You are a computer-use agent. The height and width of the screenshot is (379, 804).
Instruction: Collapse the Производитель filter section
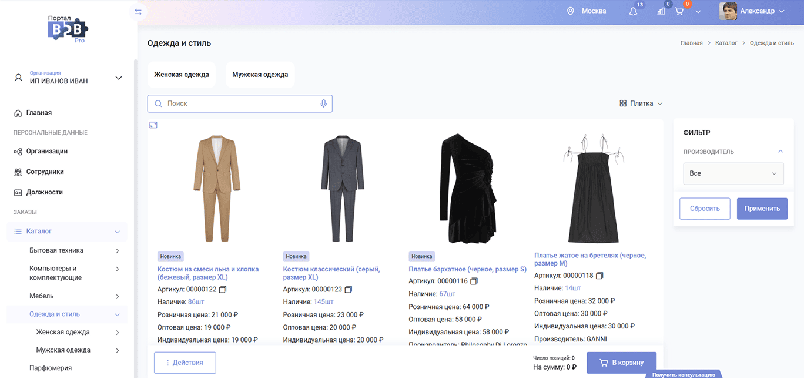tap(780, 152)
